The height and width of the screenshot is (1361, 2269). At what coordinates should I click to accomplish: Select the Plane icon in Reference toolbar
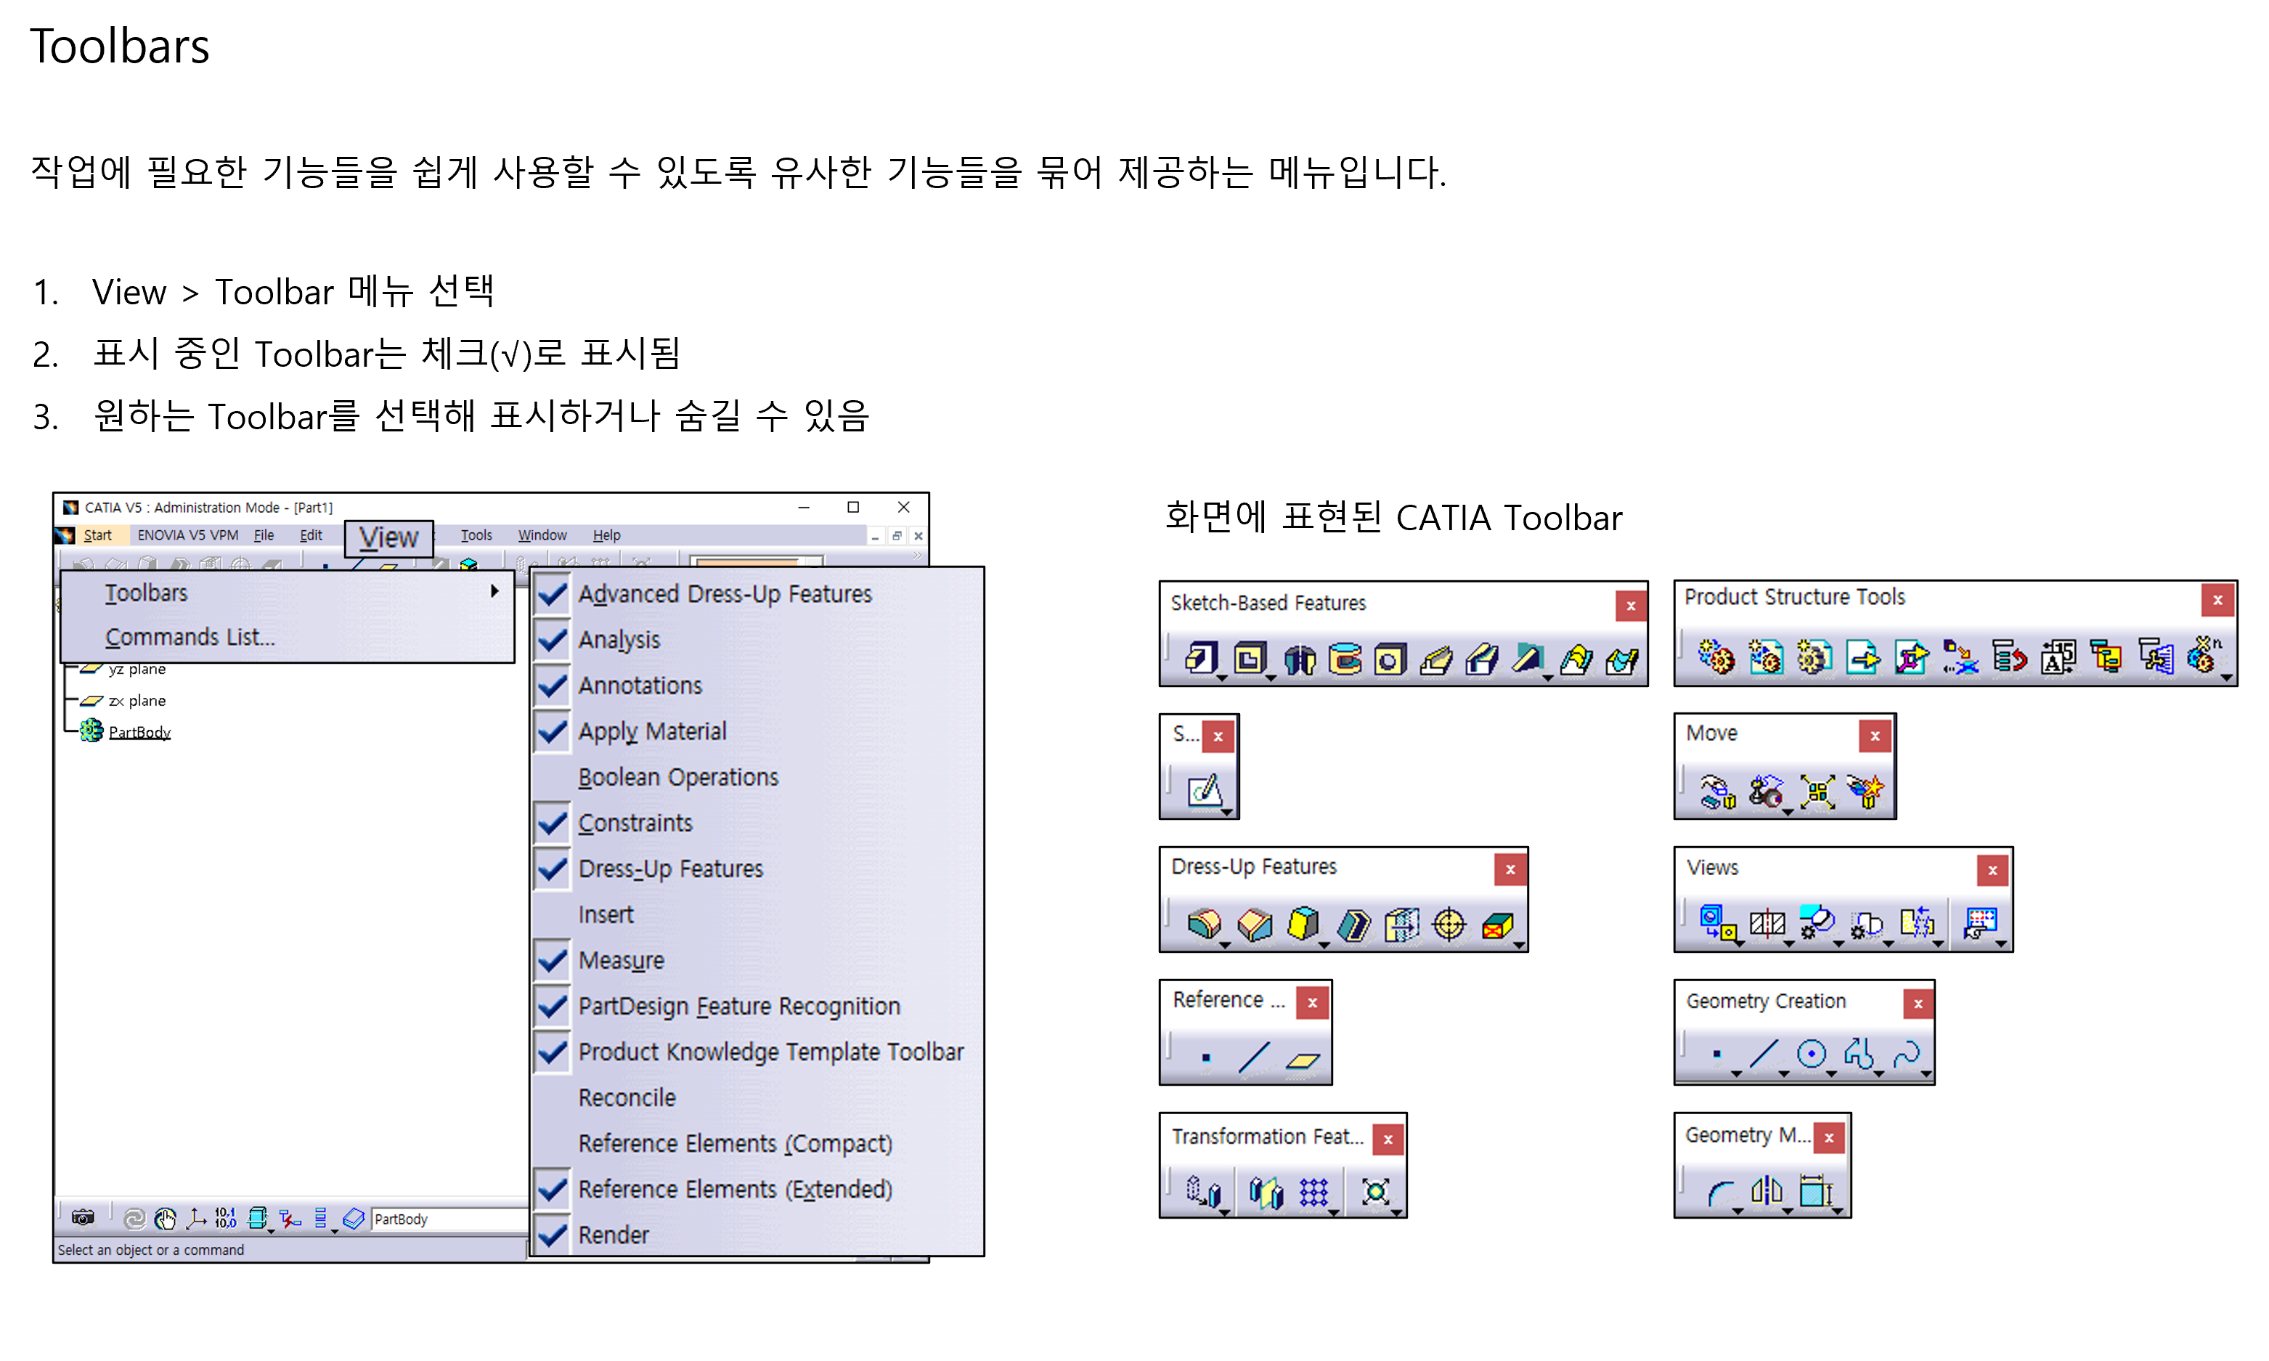click(x=1302, y=1060)
